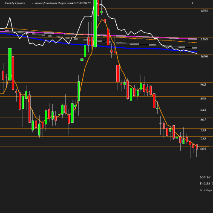Click the 898 price level label
Image resolution: width=213 pixels, height=213 pixels.
[203, 98]
